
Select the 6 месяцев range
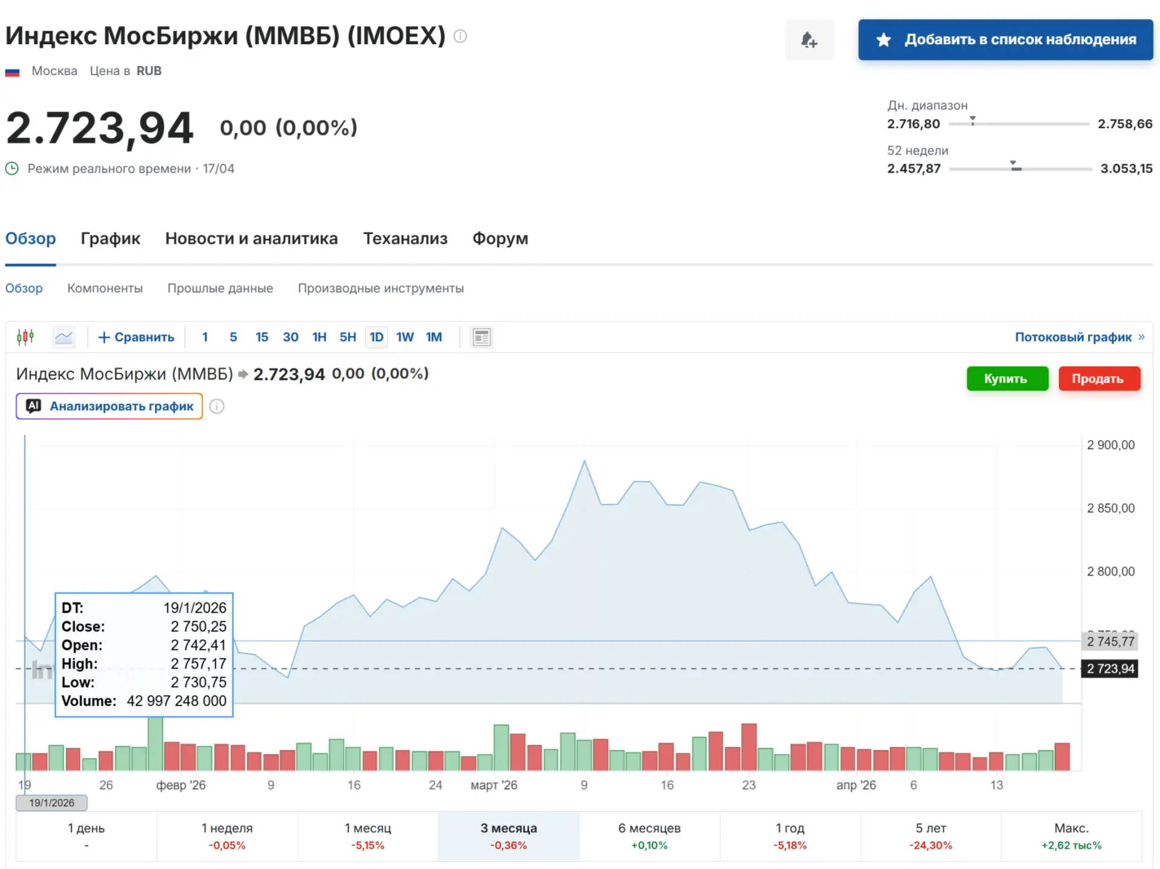[649, 836]
